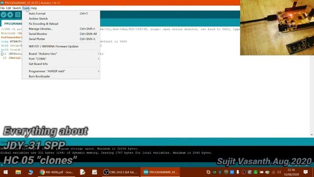Launch Serial Plotter from the menu

tap(61, 39)
